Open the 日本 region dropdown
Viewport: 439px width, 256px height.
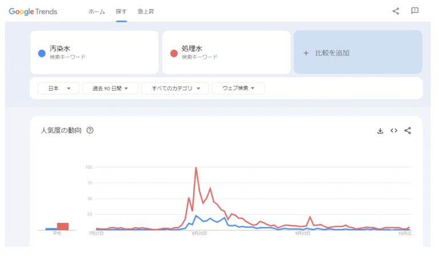[58, 89]
